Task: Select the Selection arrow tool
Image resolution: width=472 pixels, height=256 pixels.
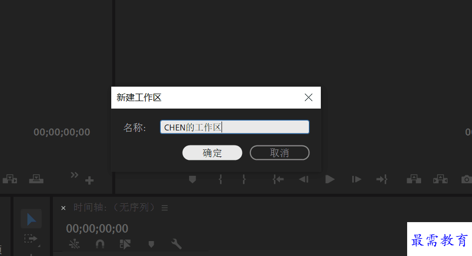Action: 31,219
